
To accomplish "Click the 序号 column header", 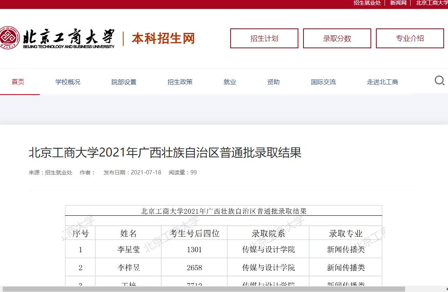I will pos(80,234).
